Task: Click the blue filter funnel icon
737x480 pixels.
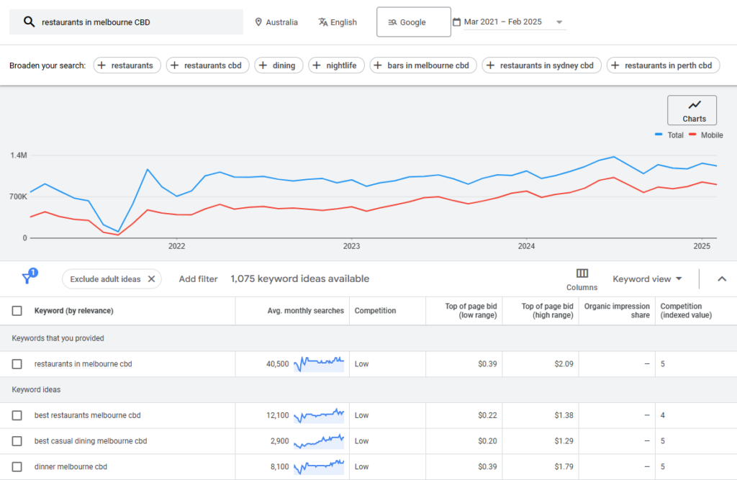Action: click(29, 279)
